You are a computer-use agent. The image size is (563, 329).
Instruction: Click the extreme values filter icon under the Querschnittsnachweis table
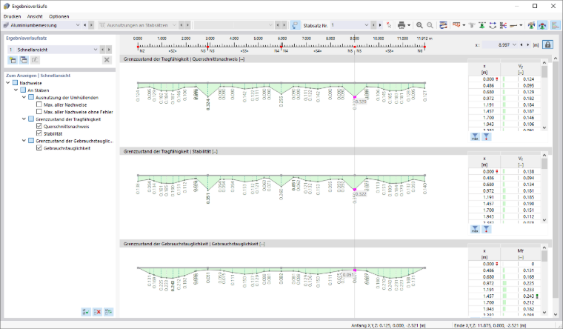click(486, 137)
